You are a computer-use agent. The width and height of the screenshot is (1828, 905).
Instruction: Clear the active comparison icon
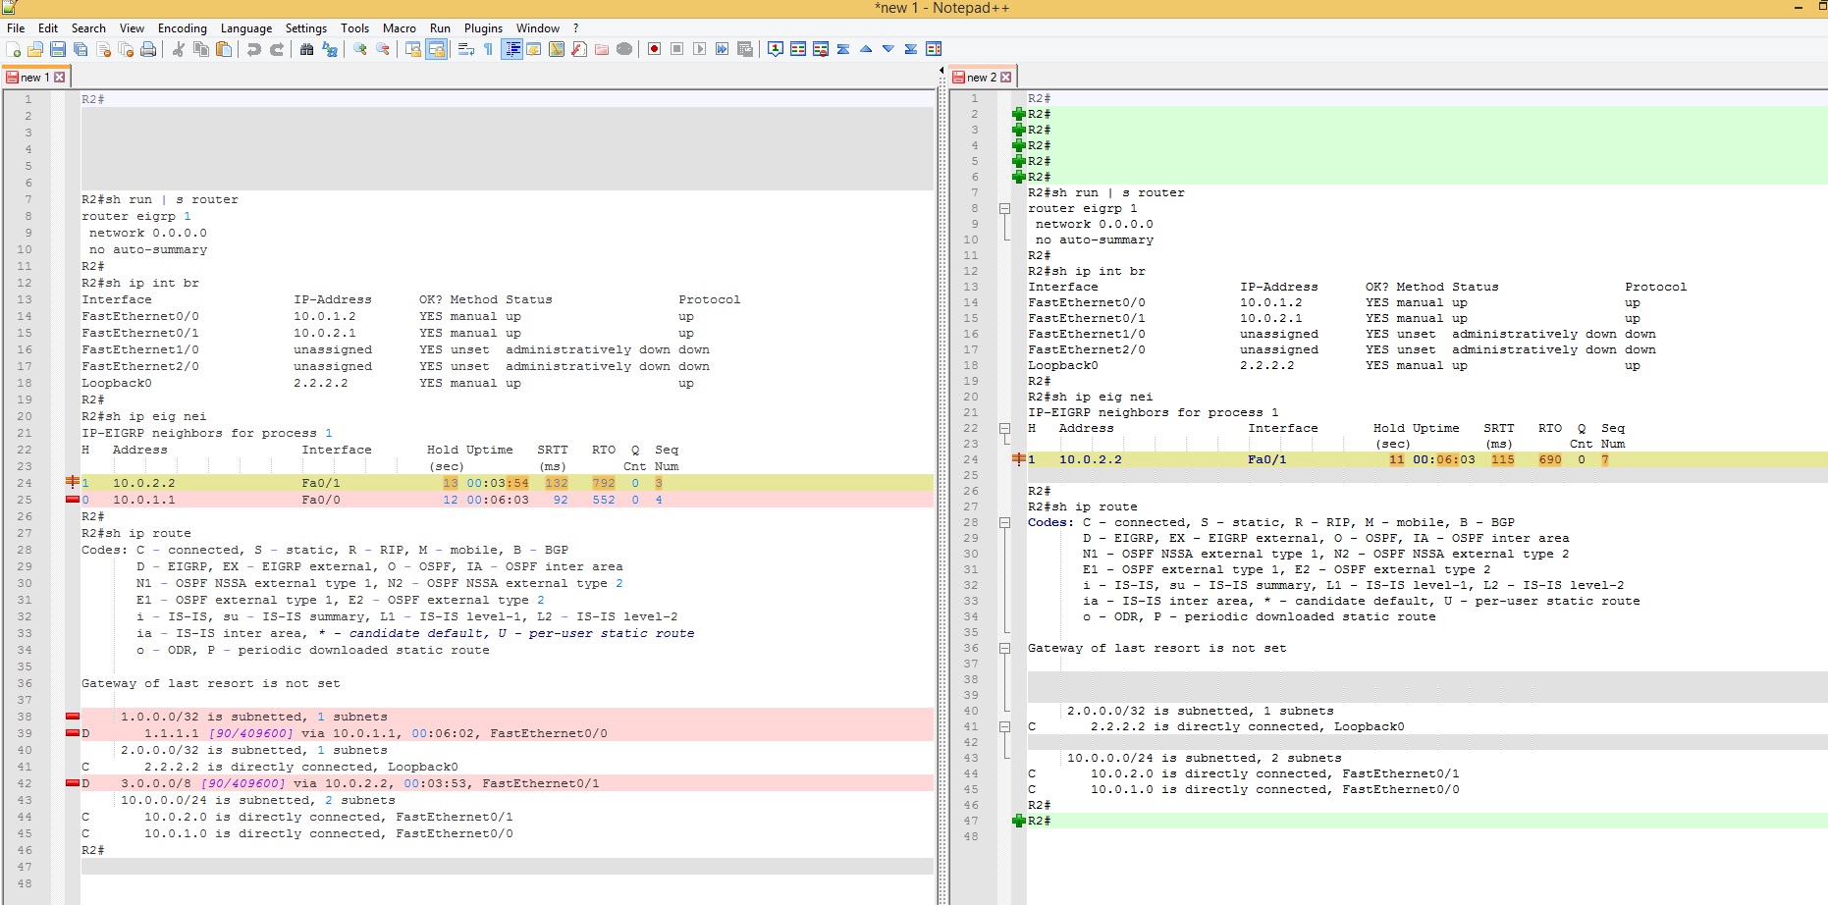pos(821,49)
